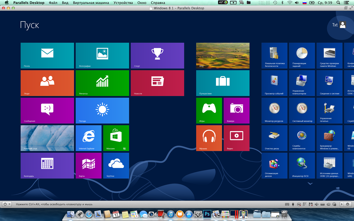
Task: Click the full screen arrows in title bar
Action: click(x=351, y=8)
